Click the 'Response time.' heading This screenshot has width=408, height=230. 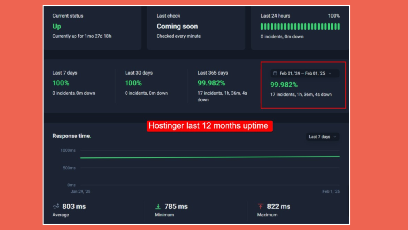[x=72, y=136]
